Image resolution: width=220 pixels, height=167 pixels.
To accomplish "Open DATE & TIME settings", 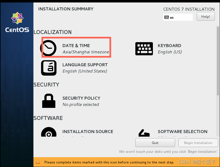I will (x=76, y=46).
